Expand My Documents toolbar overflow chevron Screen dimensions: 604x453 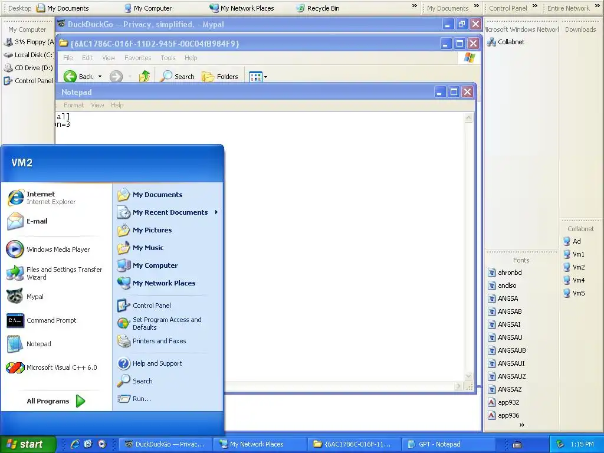477,6
